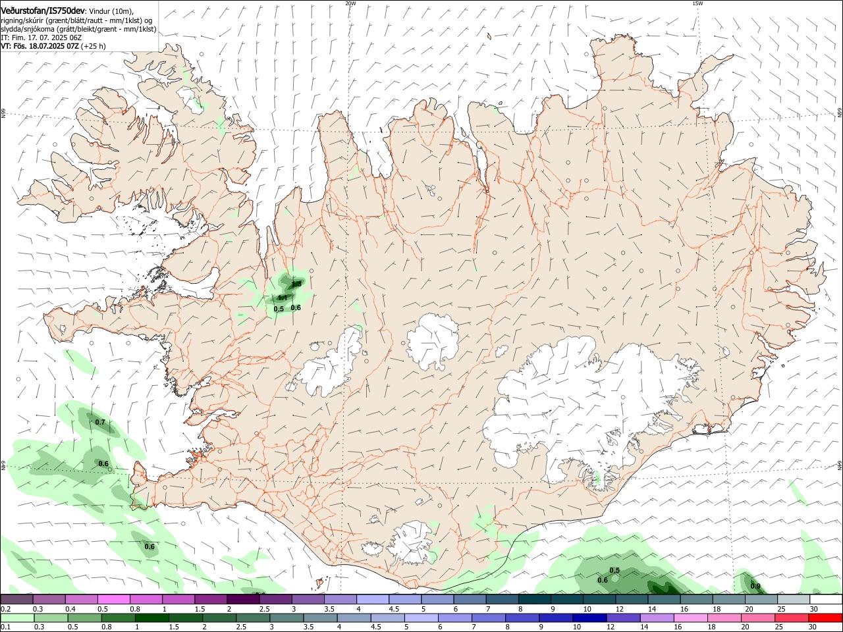Select the IT: Fim. 17. 07. 2025 06Z line
Screen dimensions: 843x632
point(41,38)
